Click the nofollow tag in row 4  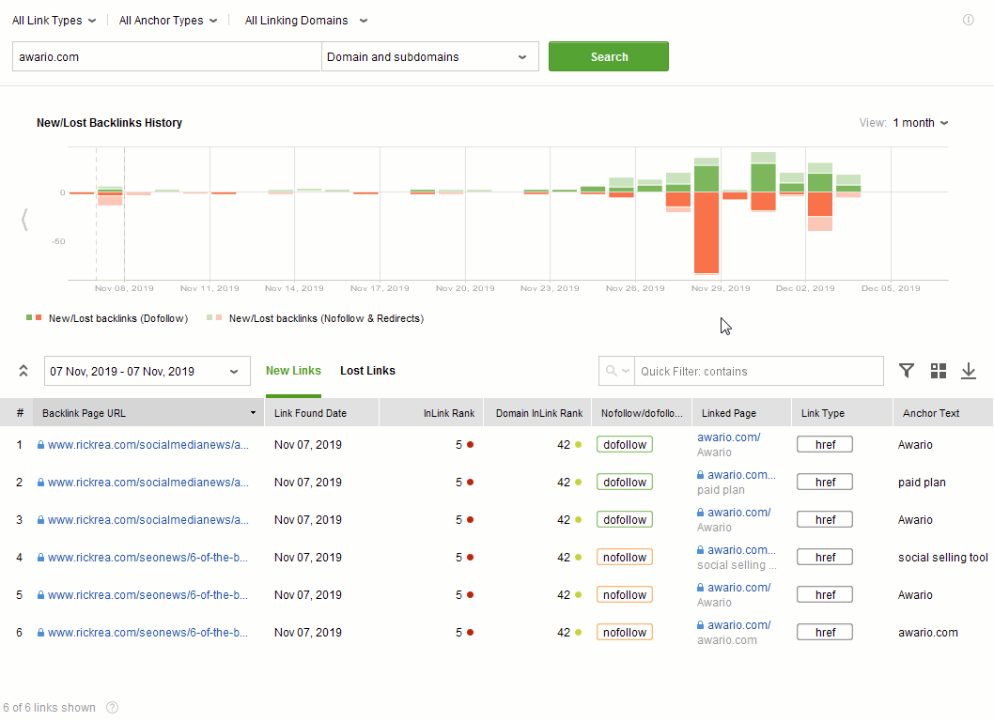pyautogui.click(x=625, y=558)
